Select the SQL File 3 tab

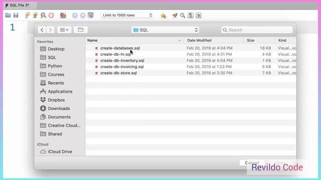20,5
